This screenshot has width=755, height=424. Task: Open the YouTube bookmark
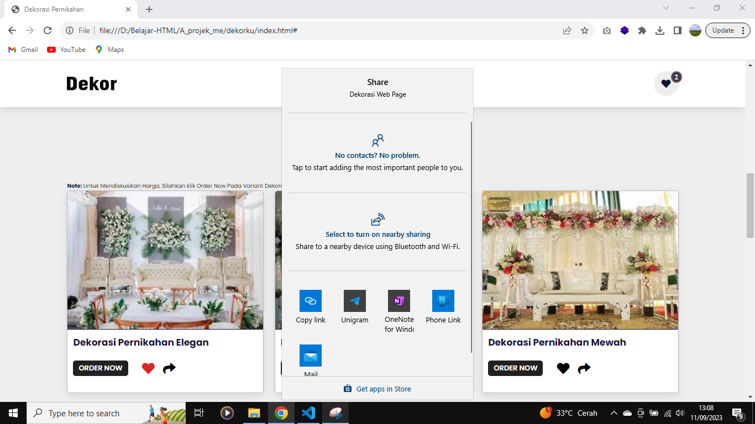[66, 50]
